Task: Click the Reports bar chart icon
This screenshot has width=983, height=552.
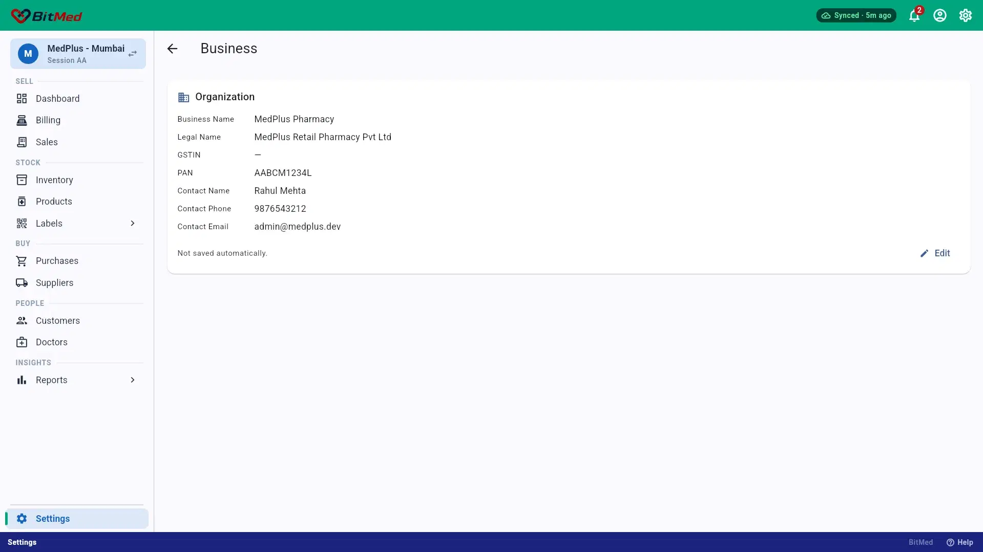Action: pos(22,380)
